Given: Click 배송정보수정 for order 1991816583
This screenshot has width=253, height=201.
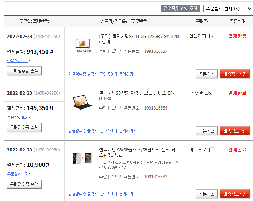Looking at the screenshot, I should (x=235, y=194).
